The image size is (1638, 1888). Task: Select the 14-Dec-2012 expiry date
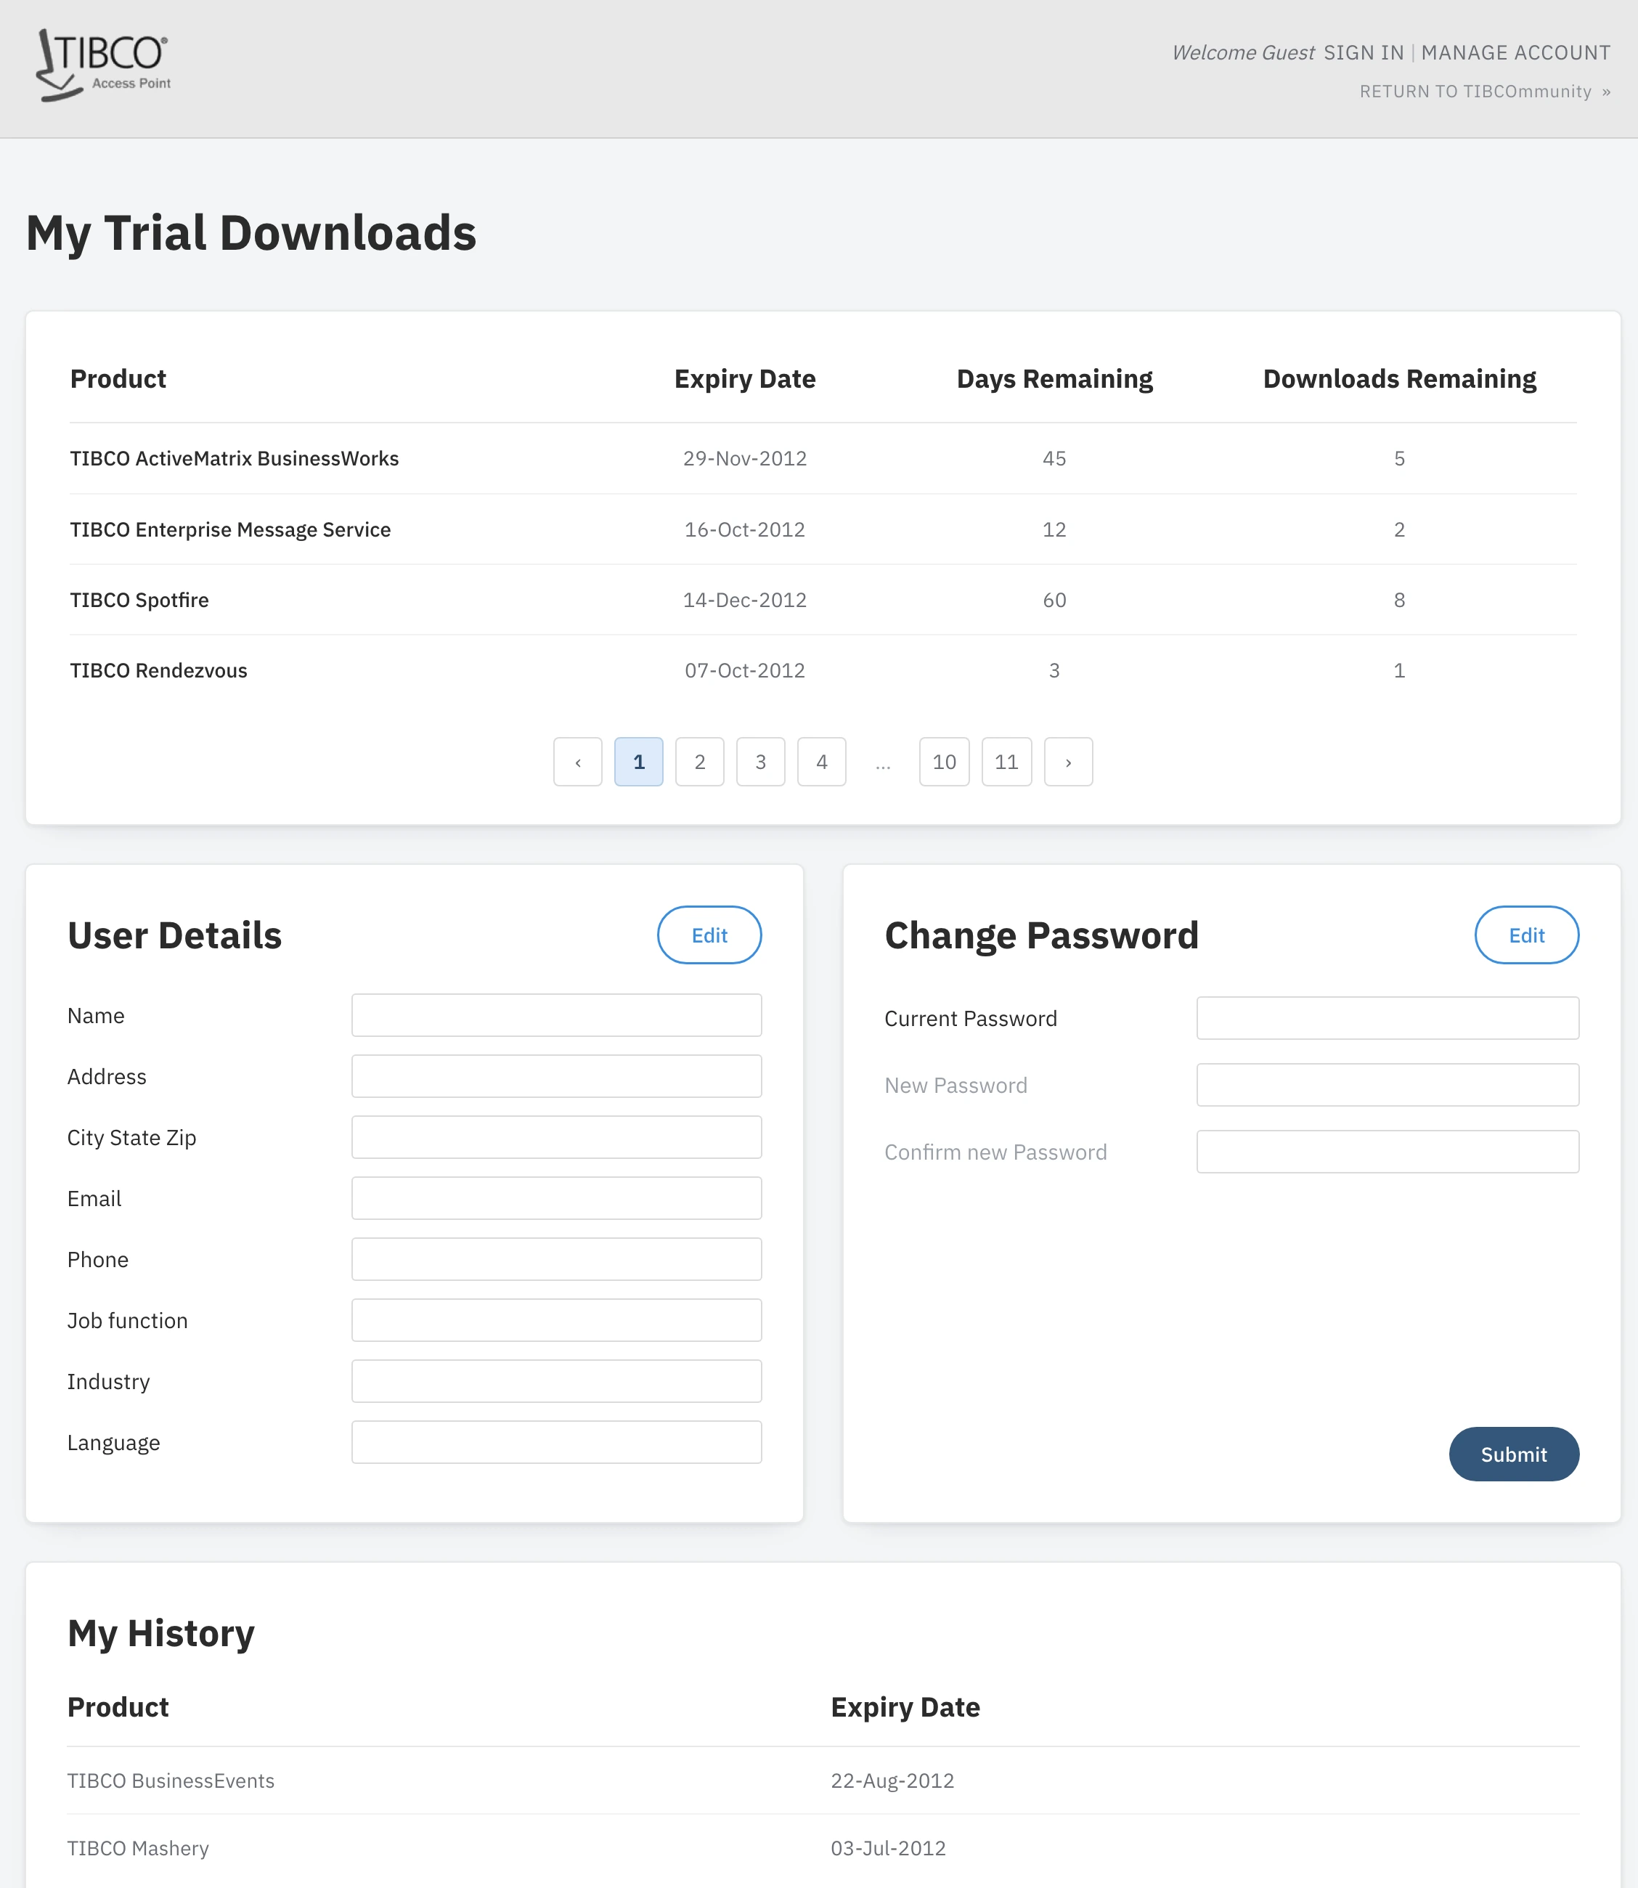[x=745, y=600]
